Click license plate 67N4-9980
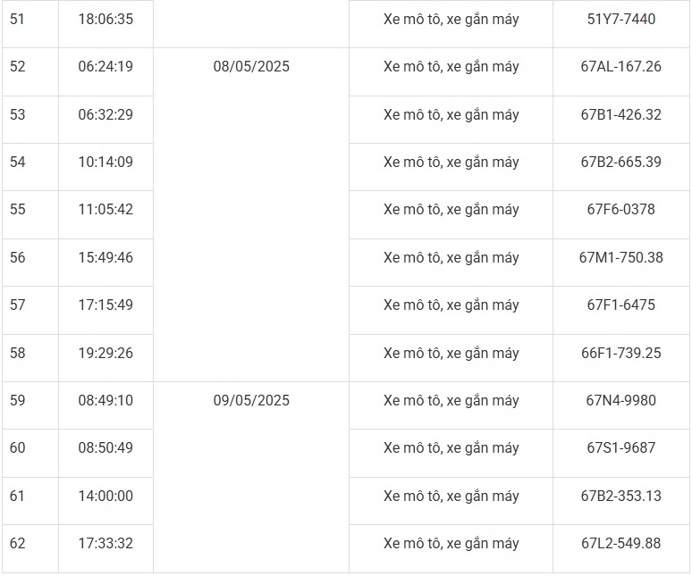 coord(620,400)
